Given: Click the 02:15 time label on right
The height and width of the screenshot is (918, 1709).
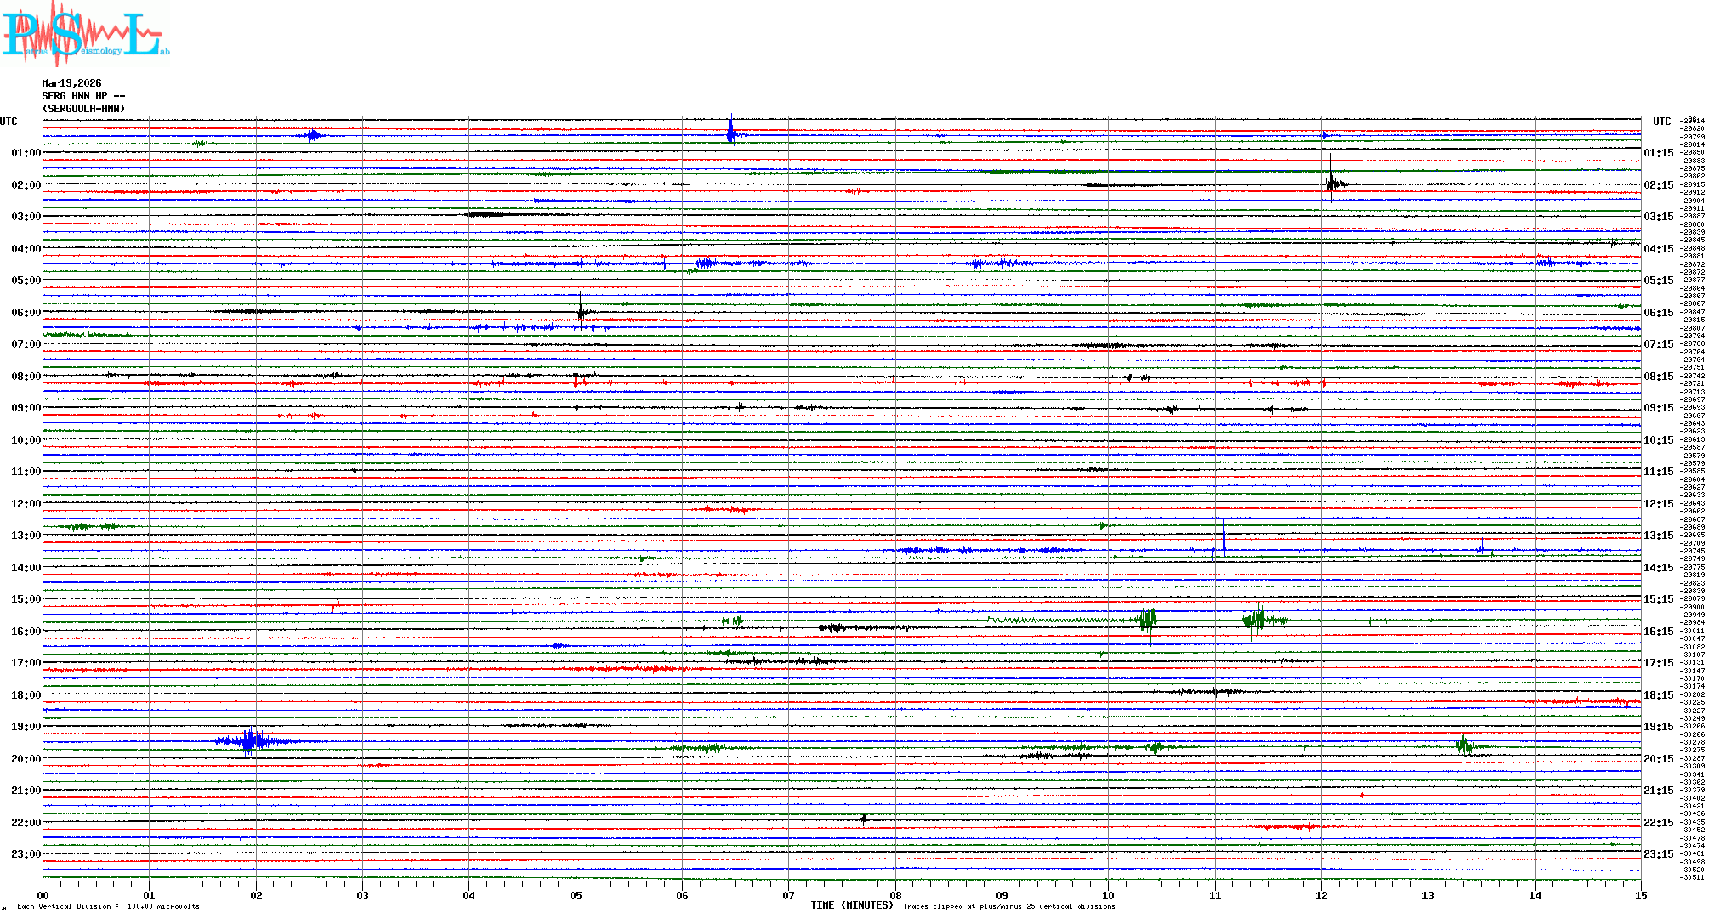Looking at the screenshot, I should click(x=1658, y=185).
